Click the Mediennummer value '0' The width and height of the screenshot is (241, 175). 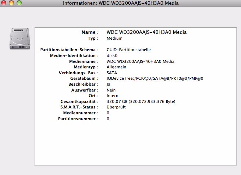108,113
